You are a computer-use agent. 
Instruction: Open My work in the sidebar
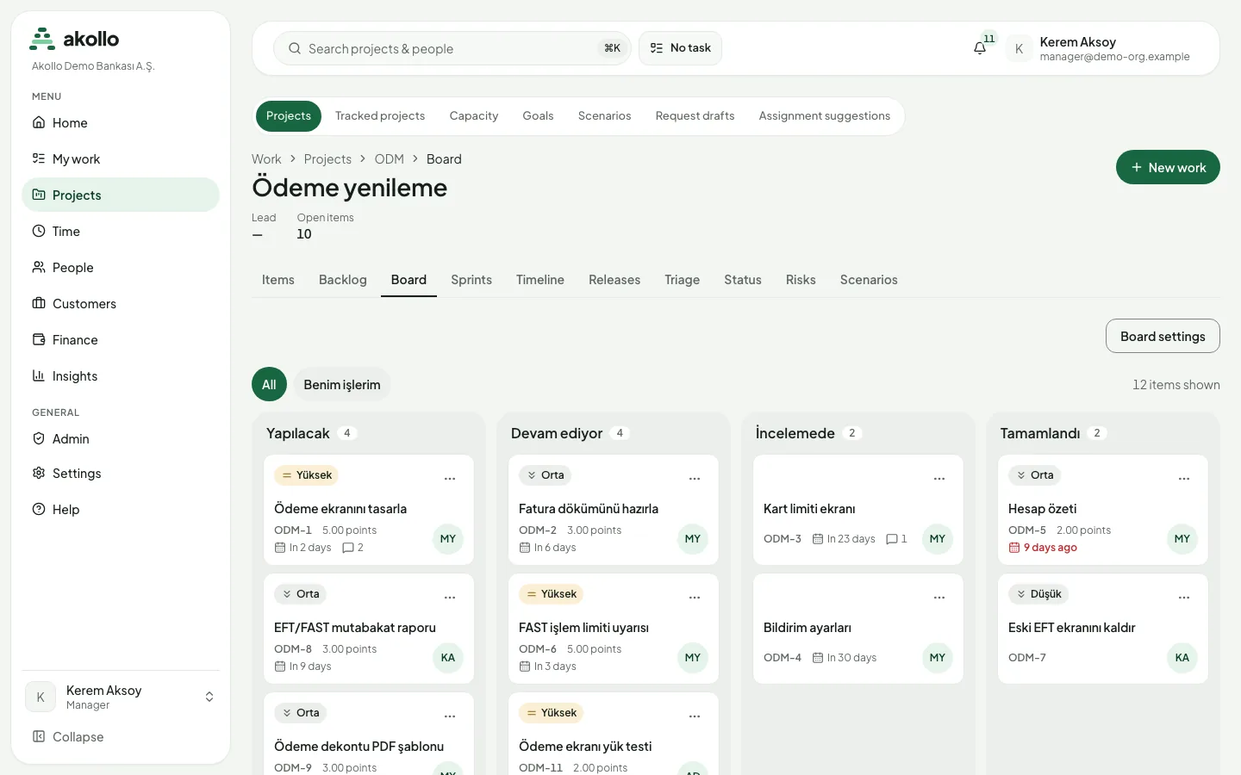coord(121,159)
